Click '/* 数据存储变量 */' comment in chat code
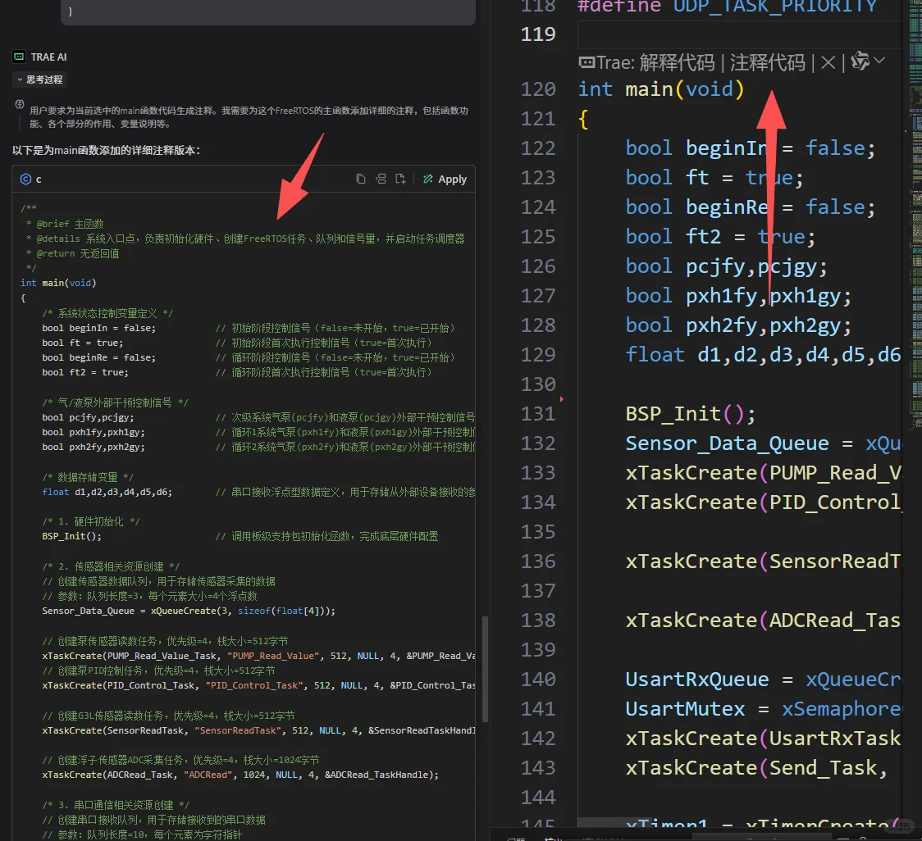Screen dimensions: 922x841 click(x=88, y=476)
